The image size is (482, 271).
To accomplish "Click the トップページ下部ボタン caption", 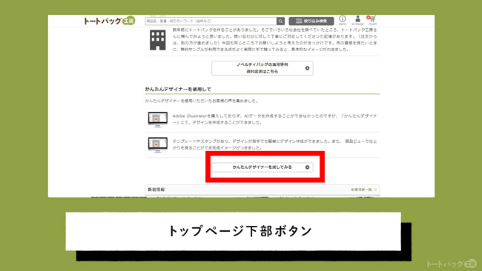I will tap(240, 231).
